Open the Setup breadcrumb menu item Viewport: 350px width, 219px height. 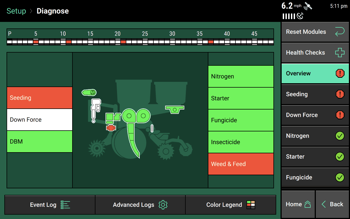coord(16,11)
